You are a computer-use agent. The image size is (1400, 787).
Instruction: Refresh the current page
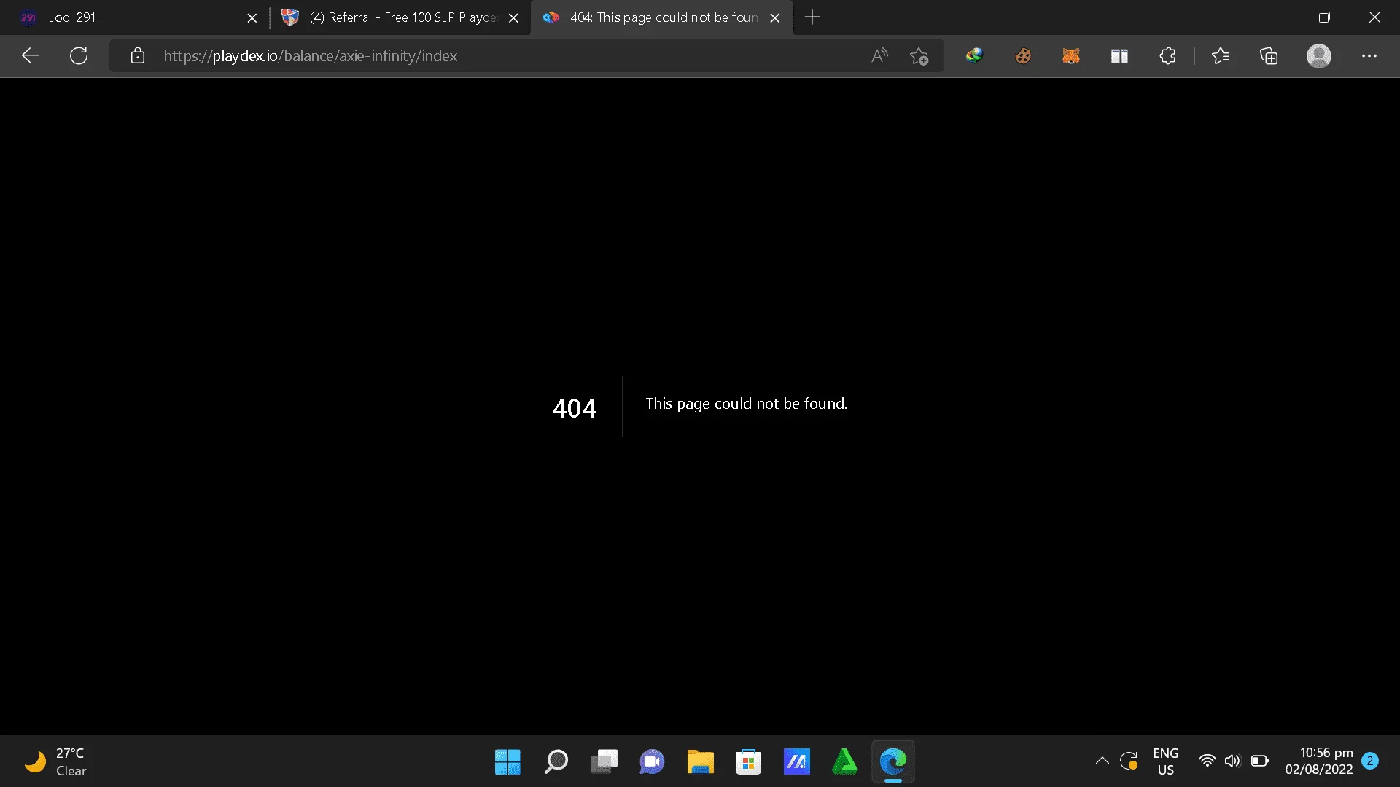pyautogui.click(x=79, y=56)
